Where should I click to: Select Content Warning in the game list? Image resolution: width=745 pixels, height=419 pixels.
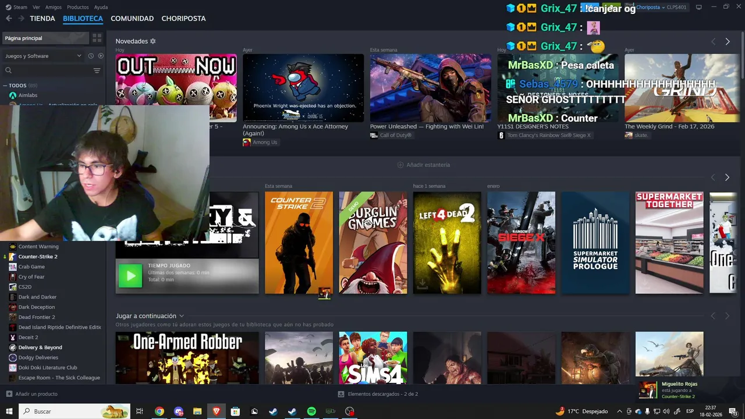point(38,247)
